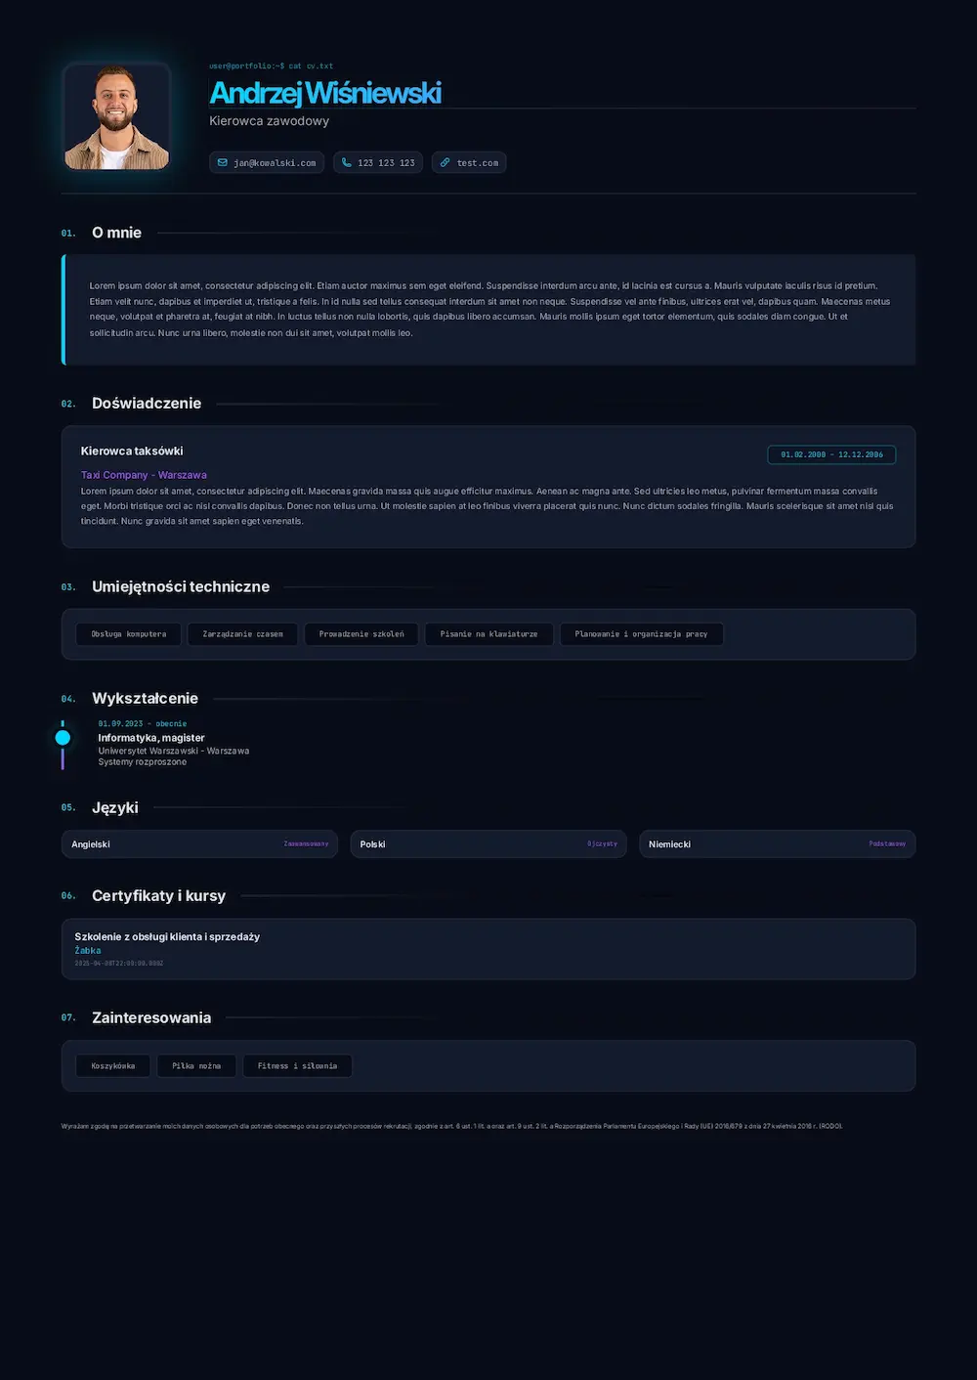Screen dimensions: 977x1380
Task: Select the "Zarządzanie czasem" skill tag
Action: click(242, 634)
